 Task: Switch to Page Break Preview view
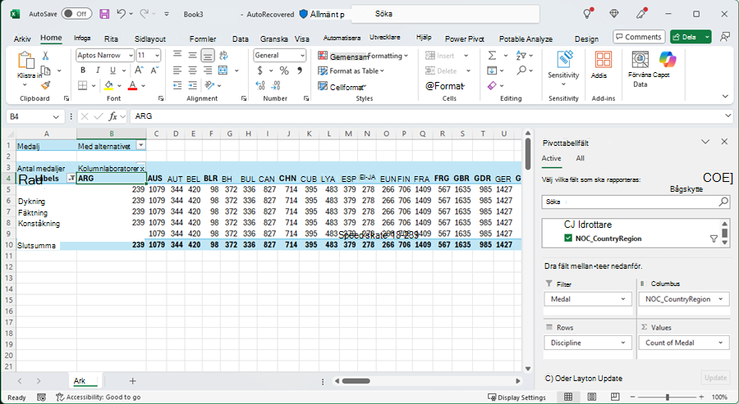point(614,397)
